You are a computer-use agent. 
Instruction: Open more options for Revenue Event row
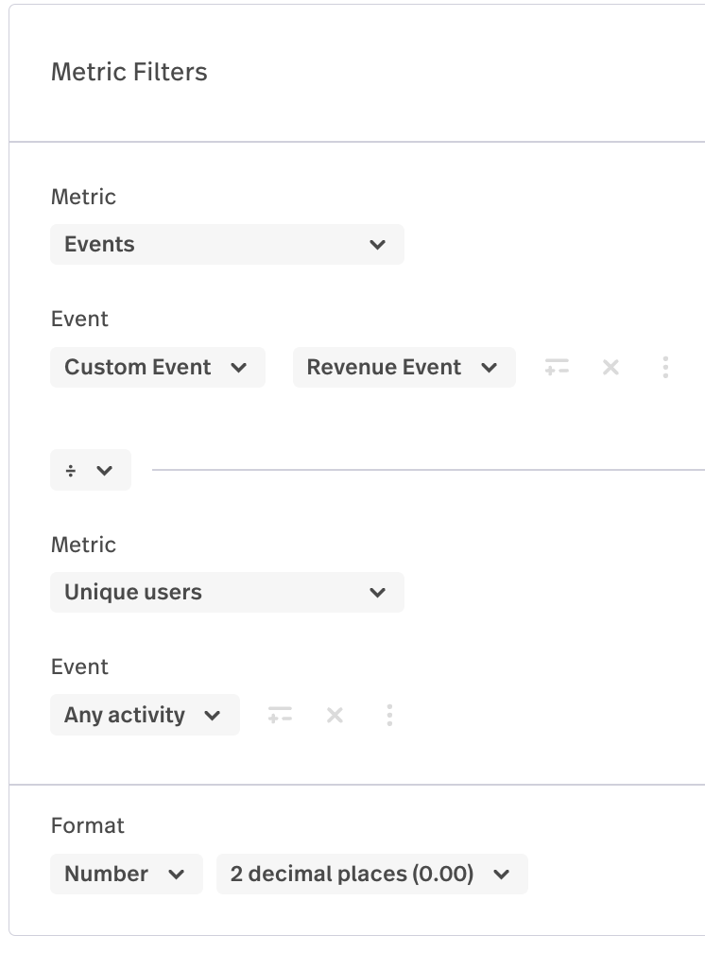(665, 367)
